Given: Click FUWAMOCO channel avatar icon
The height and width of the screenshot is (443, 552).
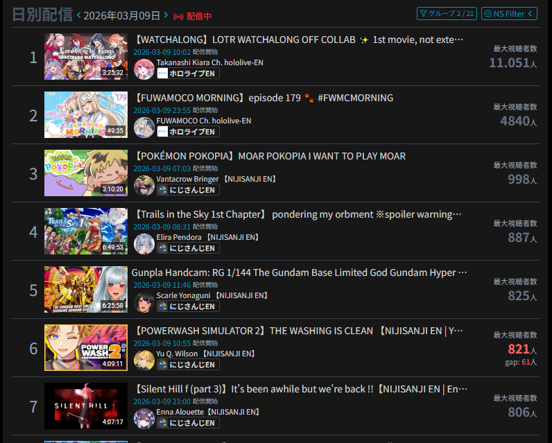Looking at the screenshot, I should tap(144, 128).
